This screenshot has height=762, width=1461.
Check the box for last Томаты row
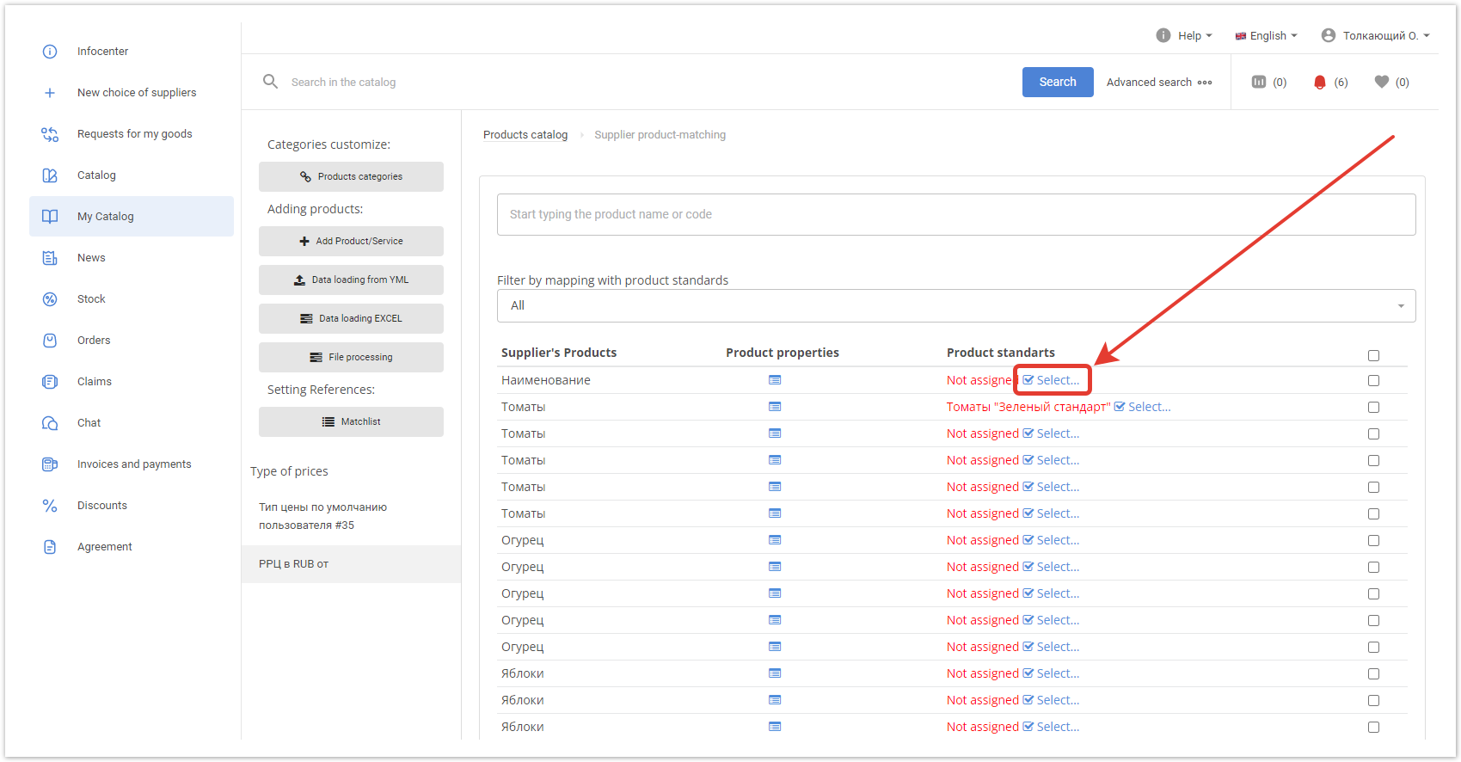[1373, 513]
